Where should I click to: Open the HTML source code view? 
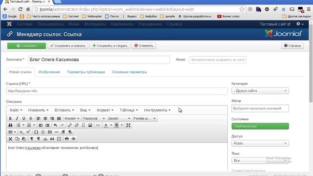click(x=98, y=125)
